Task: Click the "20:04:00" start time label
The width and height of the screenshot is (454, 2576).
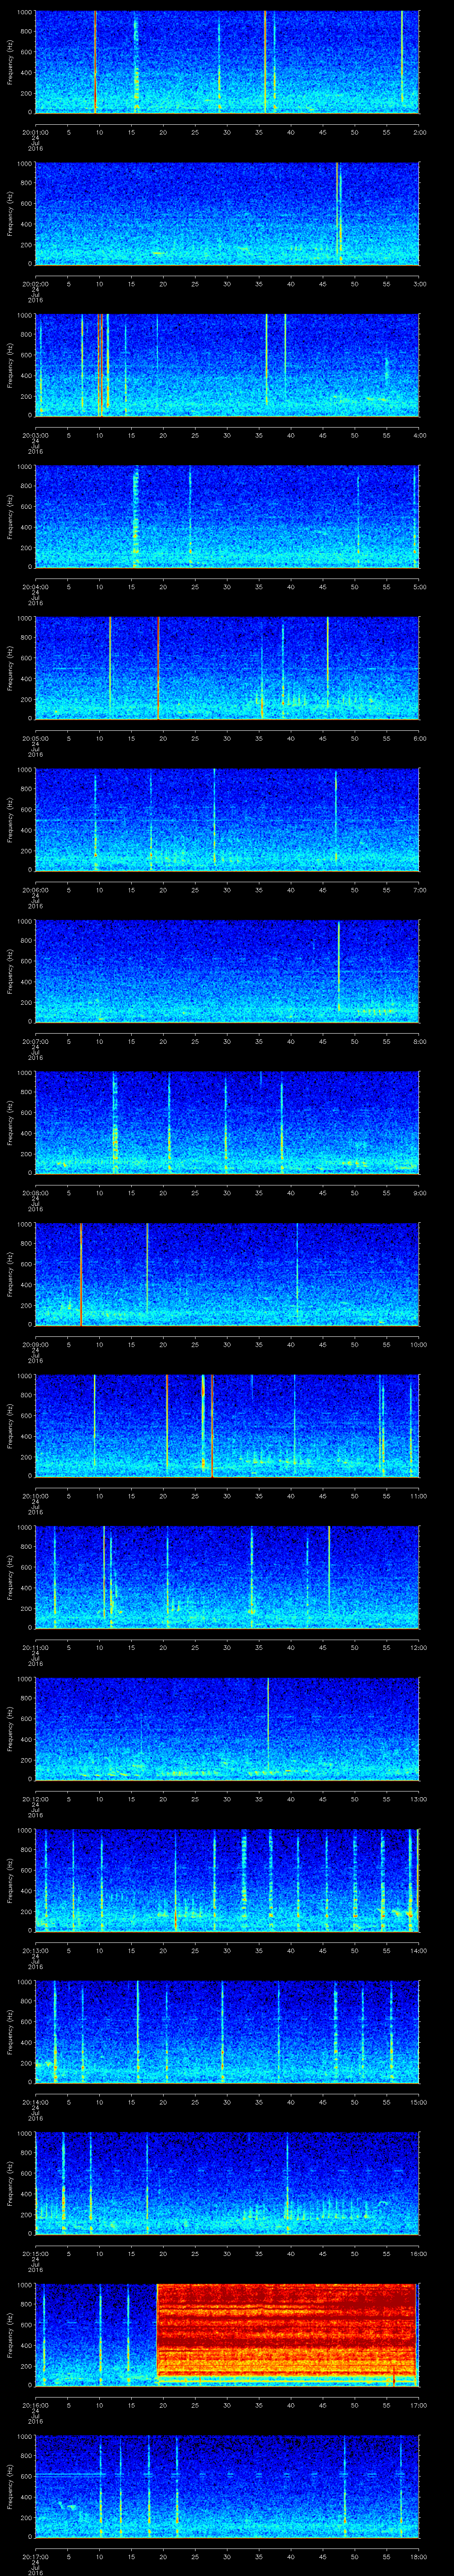Action: (x=35, y=586)
